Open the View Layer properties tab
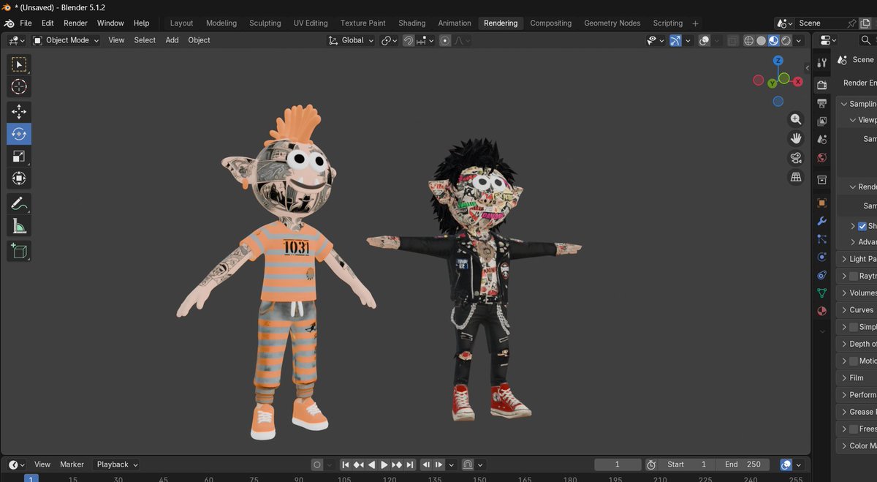The image size is (877, 482). [x=822, y=121]
